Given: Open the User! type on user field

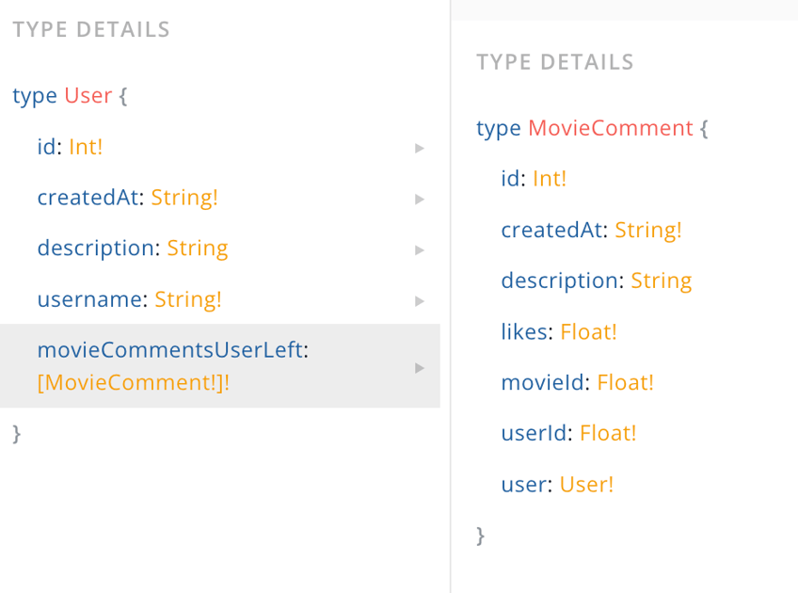Looking at the screenshot, I should (585, 484).
